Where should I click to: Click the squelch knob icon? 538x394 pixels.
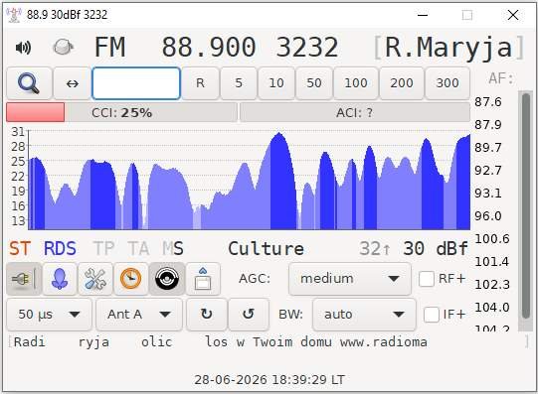click(x=63, y=47)
